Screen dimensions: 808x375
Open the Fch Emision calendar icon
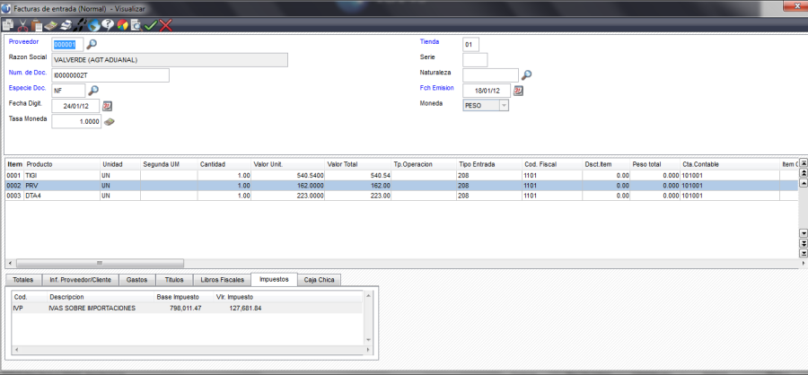[518, 91]
